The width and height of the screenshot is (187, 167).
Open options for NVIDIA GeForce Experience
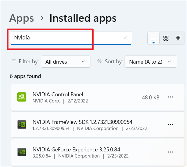[170, 152]
